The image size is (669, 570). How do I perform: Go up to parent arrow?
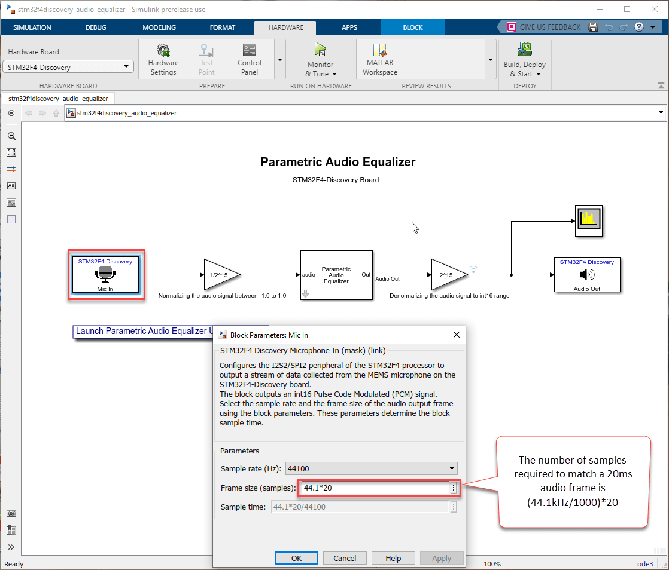tap(56, 113)
